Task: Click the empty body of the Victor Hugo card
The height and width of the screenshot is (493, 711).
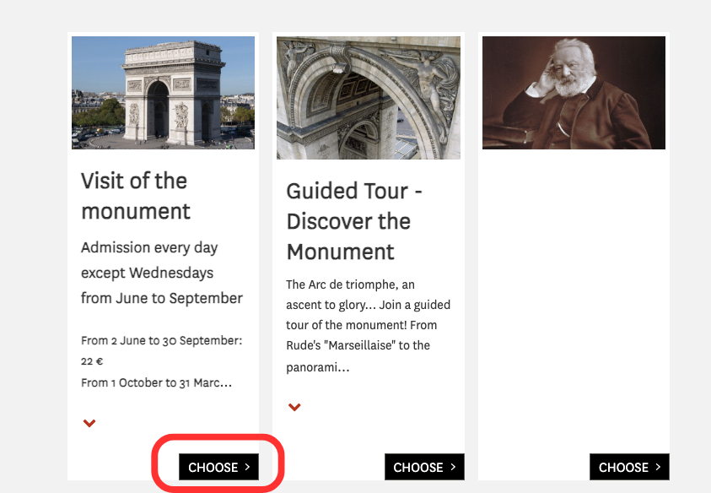Action: click(574, 295)
